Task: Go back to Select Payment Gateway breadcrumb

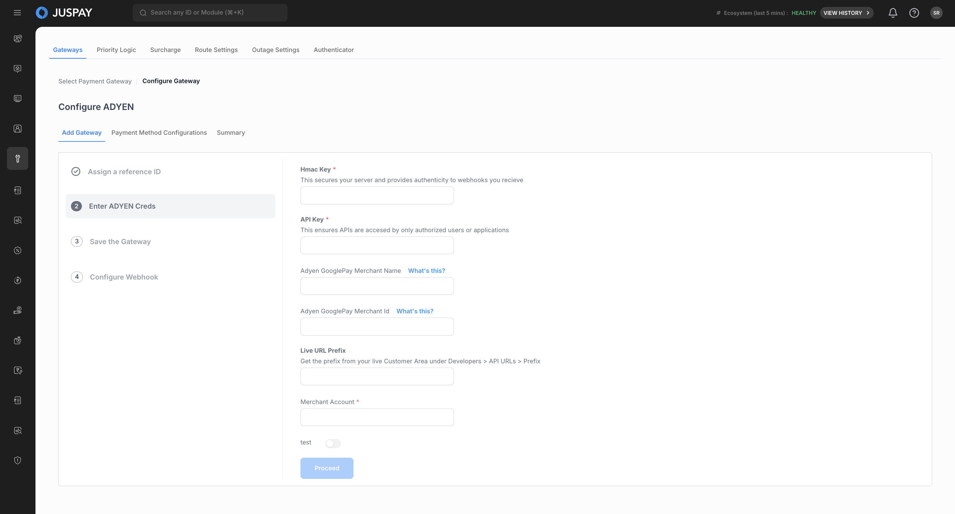Action: pyautogui.click(x=95, y=81)
